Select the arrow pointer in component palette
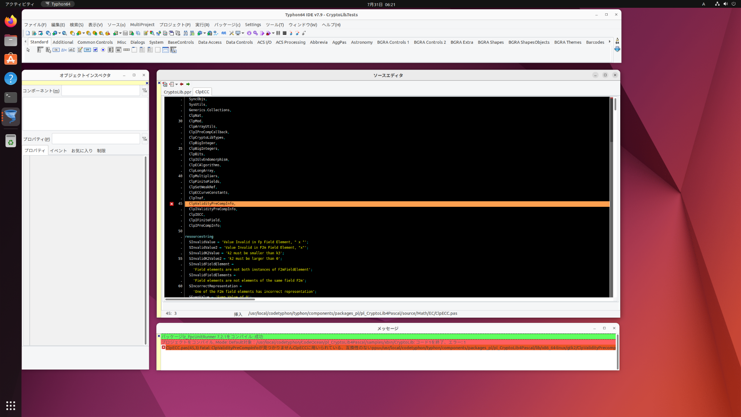This screenshot has width=741, height=417. click(x=28, y=50)
